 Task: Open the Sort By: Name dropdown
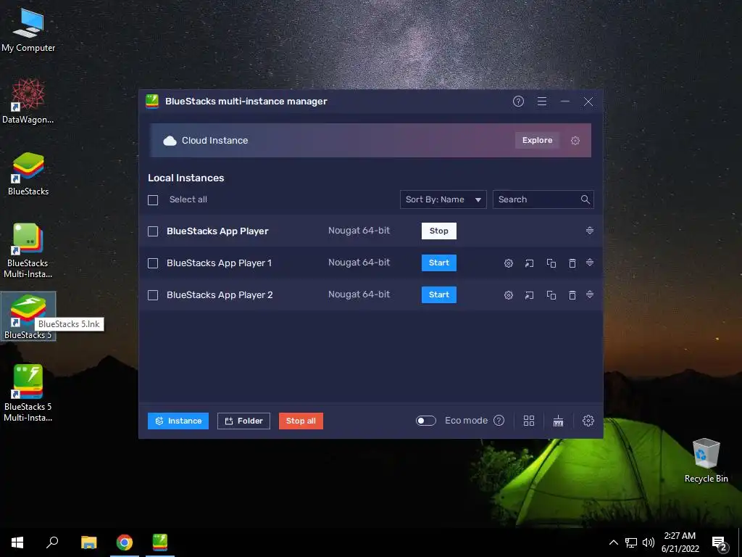tap(443, 199)
